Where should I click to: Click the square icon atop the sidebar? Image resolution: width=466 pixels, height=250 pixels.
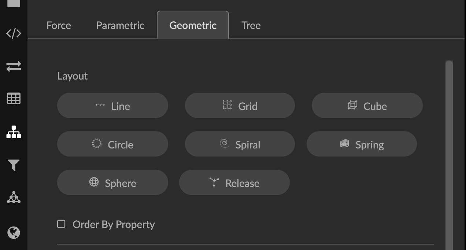(14, 3)
